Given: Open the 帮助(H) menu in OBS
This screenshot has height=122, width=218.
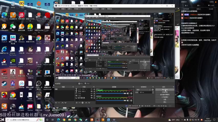Looking at the screenshot, I should click(110, 9).
